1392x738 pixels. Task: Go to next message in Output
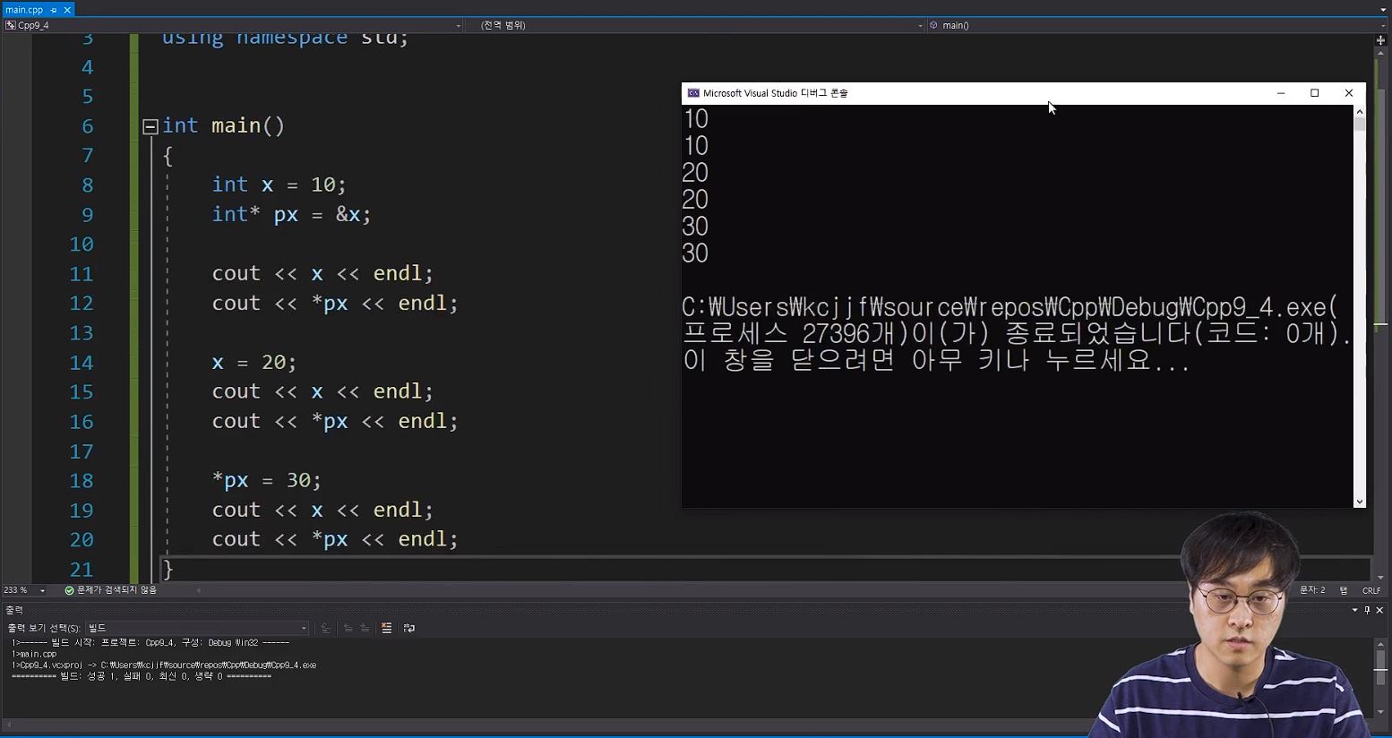(365, 628)
